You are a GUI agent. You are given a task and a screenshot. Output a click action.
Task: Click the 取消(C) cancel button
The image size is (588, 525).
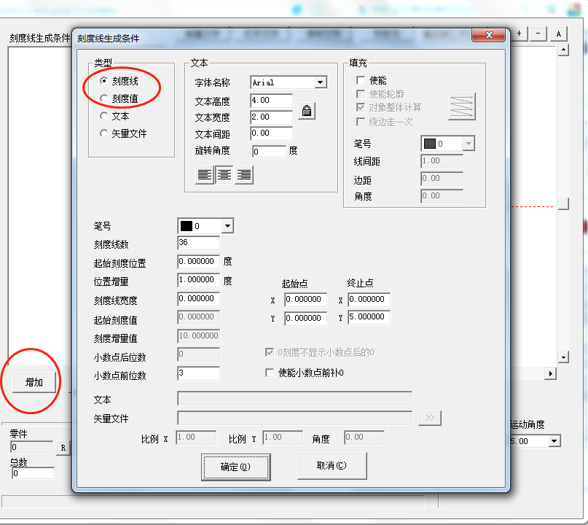tap(332, 466)
